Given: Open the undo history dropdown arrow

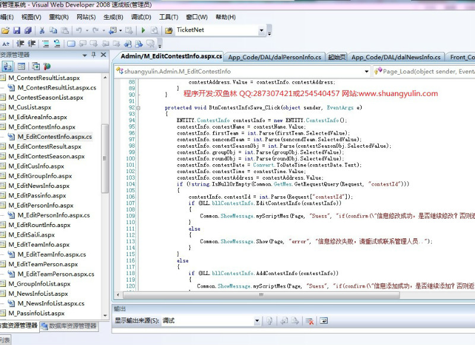Looking at the screenshot, I should 87,30.
